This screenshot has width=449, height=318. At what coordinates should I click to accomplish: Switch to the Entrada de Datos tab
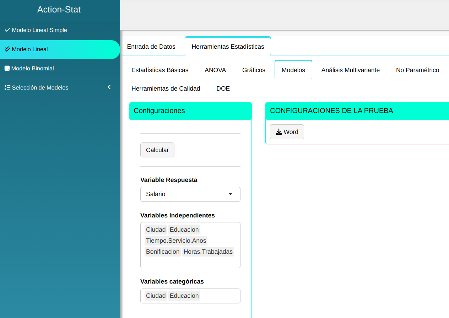pyautogui.click(x=151, y=47)
